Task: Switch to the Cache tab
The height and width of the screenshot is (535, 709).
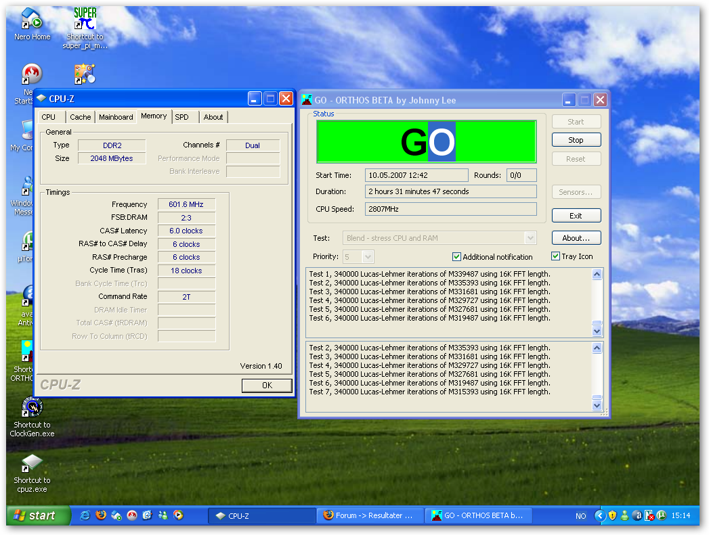Action: coord(81,117)
